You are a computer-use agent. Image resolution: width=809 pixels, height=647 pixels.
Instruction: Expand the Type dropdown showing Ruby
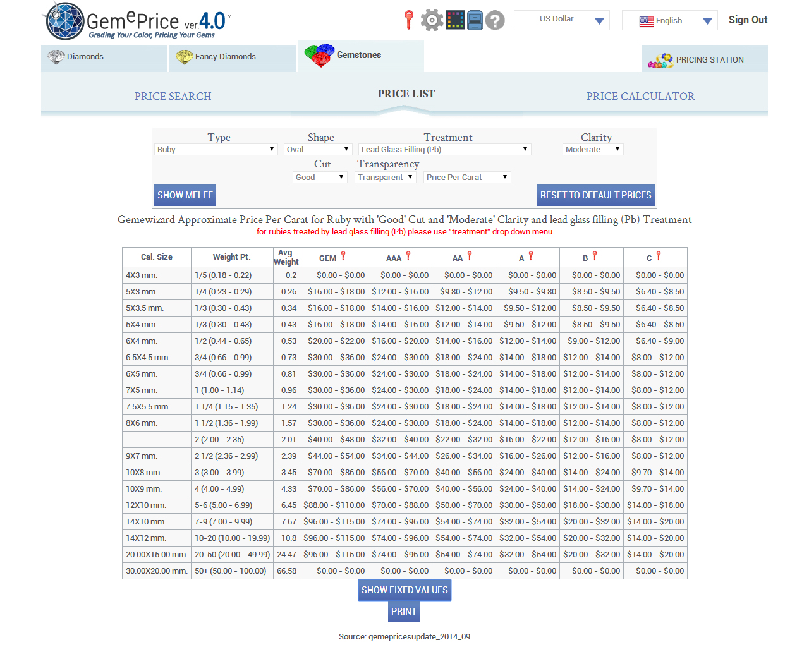[216, 150]
